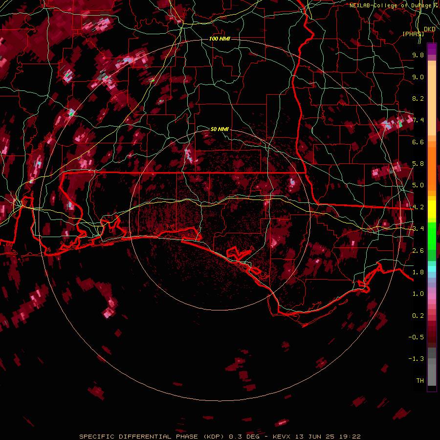Click the 8.2 legend value

click(x=418, y=99)
